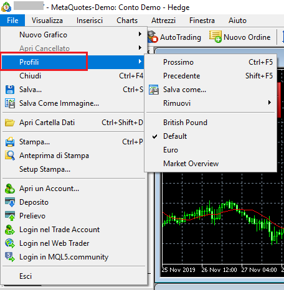
Task: Click the Salva Come Immagine icon
Action: click(x=10, y=103)
